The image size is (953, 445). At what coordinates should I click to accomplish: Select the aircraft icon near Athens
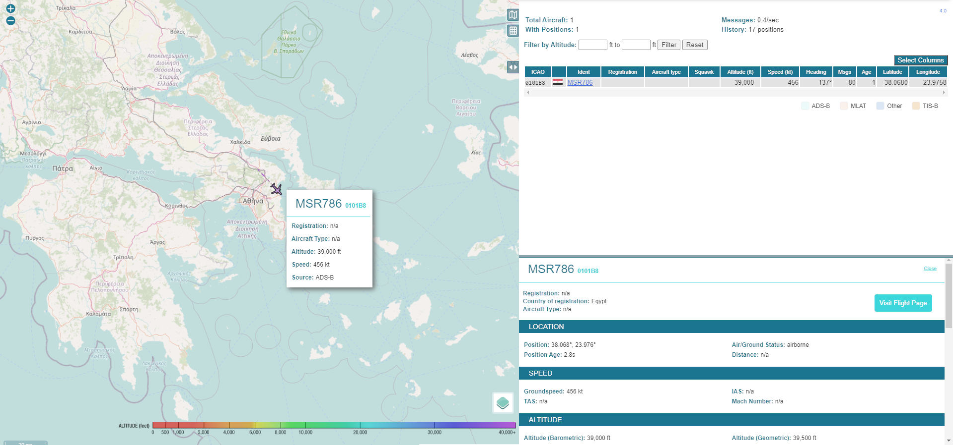point(276,189)
